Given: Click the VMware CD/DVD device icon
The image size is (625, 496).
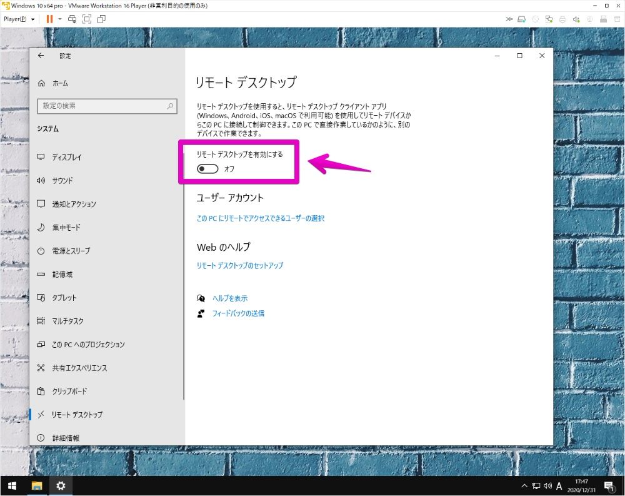Looking at the screenshot, I should tap(536, 19).
